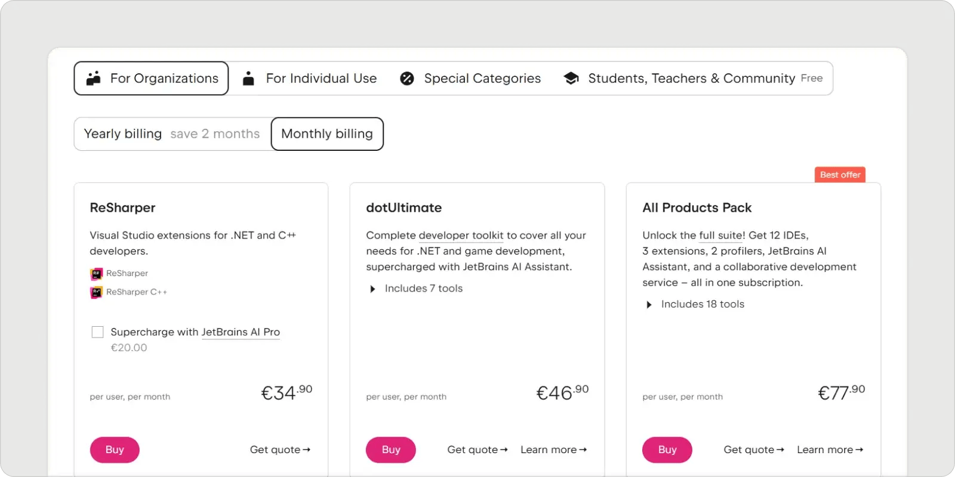Switch to Yearly billing

coord(172,134)
